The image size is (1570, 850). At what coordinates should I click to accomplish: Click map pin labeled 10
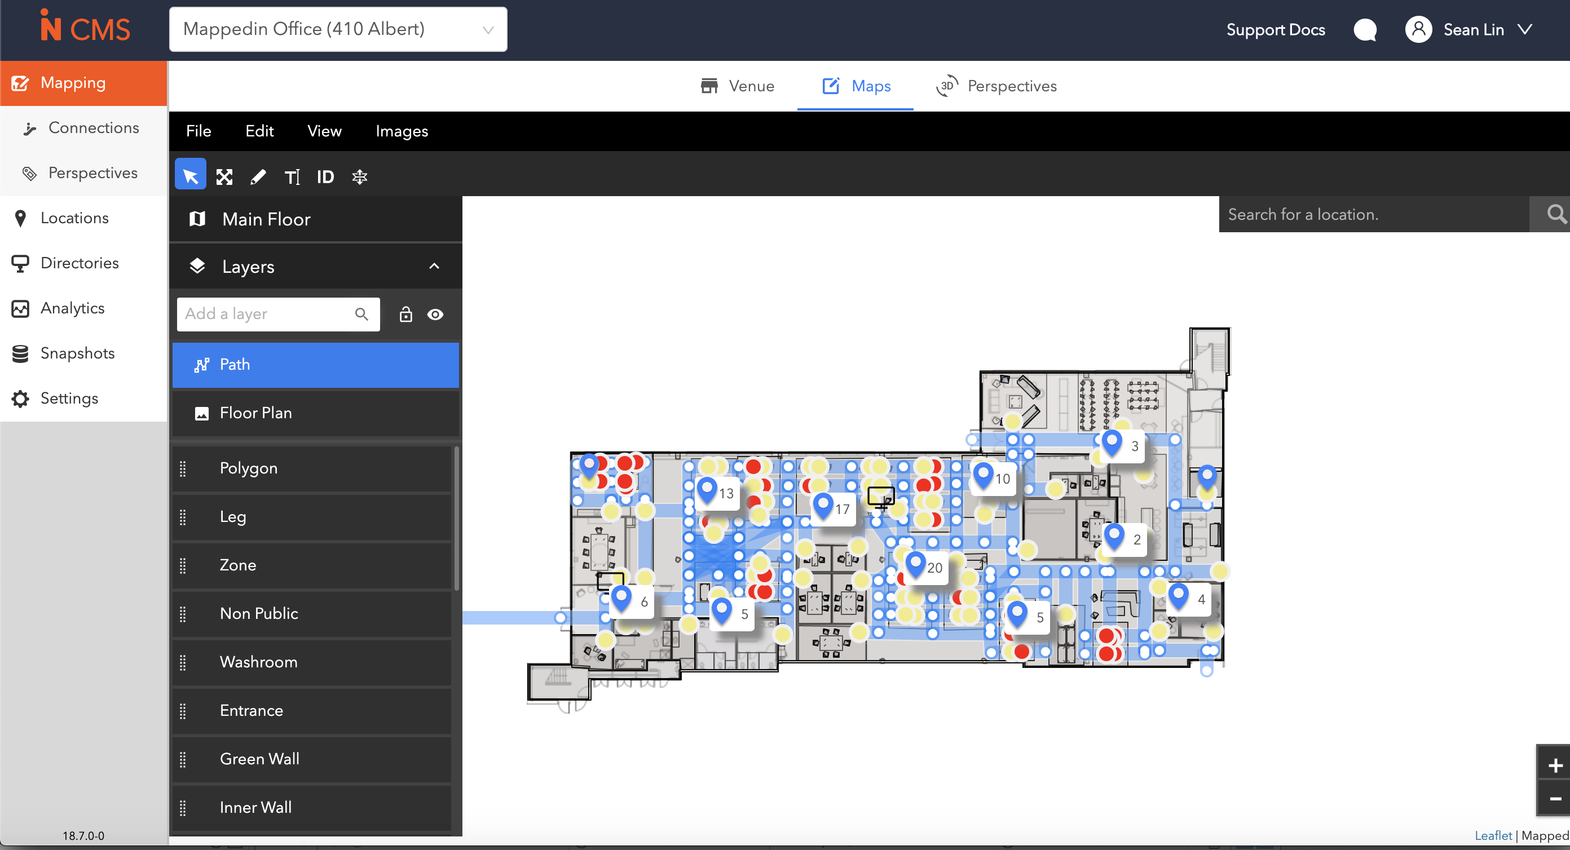tap(984, 475)
